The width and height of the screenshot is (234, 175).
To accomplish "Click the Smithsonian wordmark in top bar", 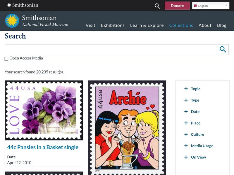I will [25, 5].
